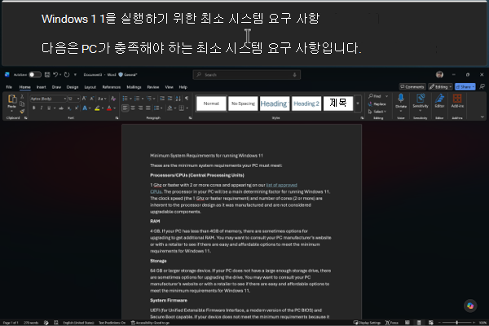Save the document using the disk icon
The height and width of the screenshot is (326, 489).
47,74
